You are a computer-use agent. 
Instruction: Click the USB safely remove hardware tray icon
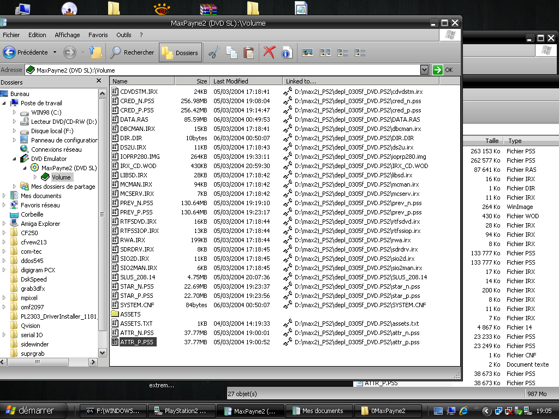coord(519,411)
